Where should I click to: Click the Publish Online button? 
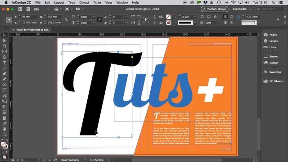215,9
